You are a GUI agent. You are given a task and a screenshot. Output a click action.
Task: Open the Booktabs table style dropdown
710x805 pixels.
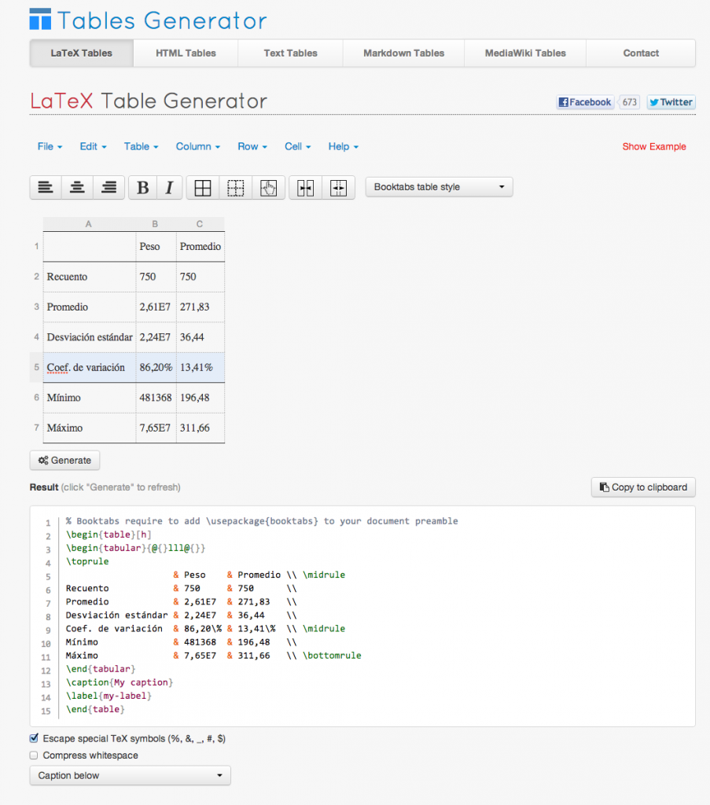pyautogui.click(x=439, y=187)
